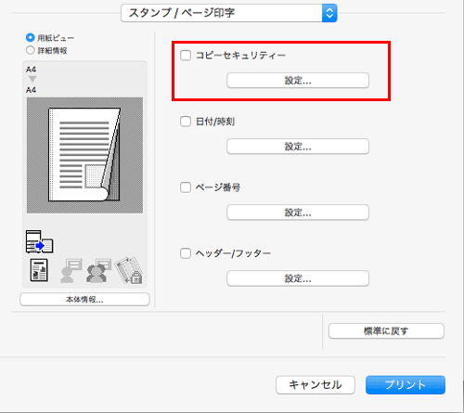Check the ページ番号 option
Screen dimensions: 464x413
coord(186,187)
